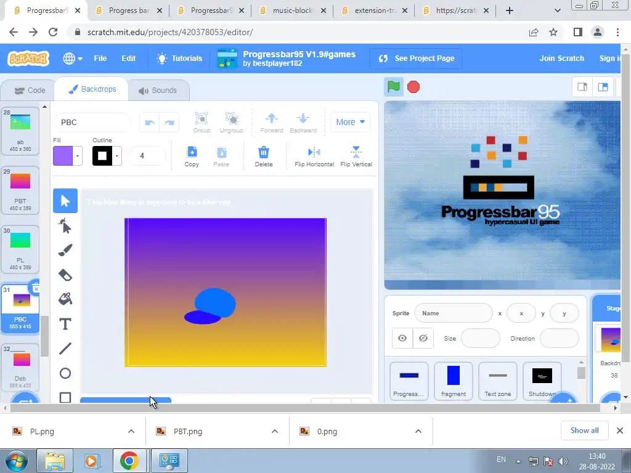This screenshot has width=631, height=473.
Task: Flip the selection vertically
Action: (356, 156)
